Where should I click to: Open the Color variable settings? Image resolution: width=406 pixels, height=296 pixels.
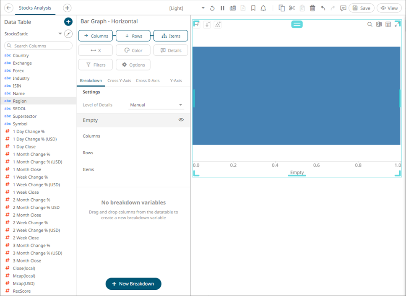133,50
